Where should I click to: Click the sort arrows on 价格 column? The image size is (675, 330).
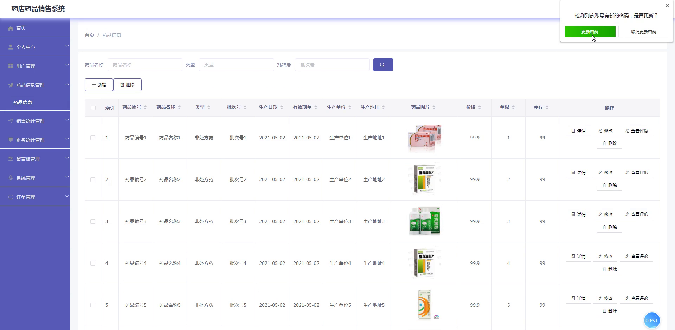(x=480, y=107)
